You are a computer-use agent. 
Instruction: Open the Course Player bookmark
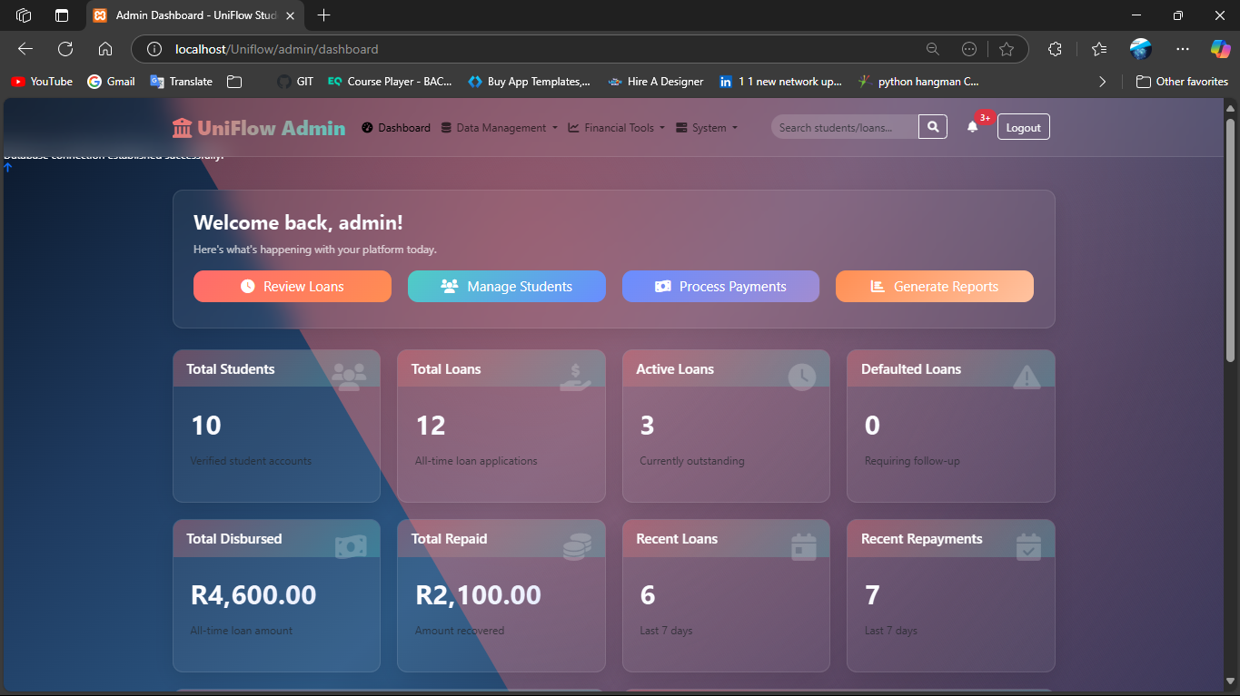click(390, 82)
